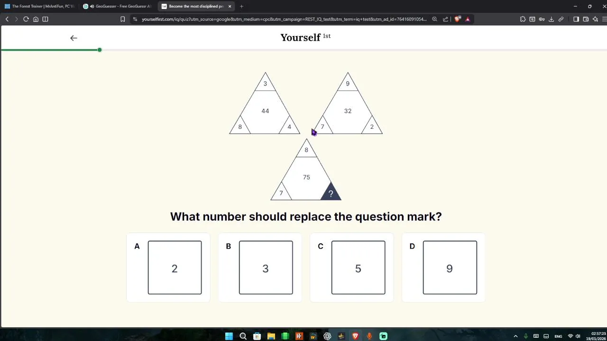Image resolution: width=607 pixels, height=341 pixels.
Task: Open the tab search toolbar icon
Action: click(x=532, y=19)
